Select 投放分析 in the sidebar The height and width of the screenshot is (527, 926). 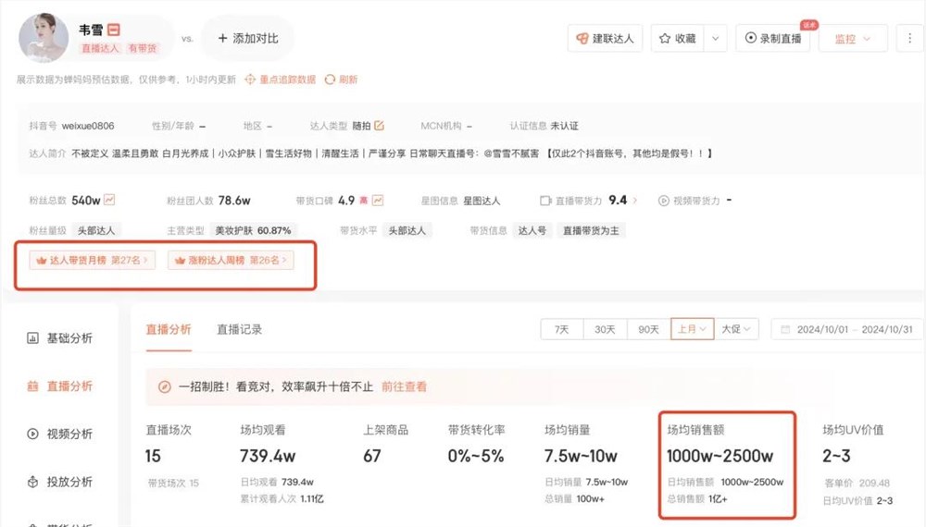[59, 482]
